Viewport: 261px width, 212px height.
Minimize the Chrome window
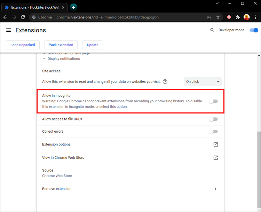230,3
